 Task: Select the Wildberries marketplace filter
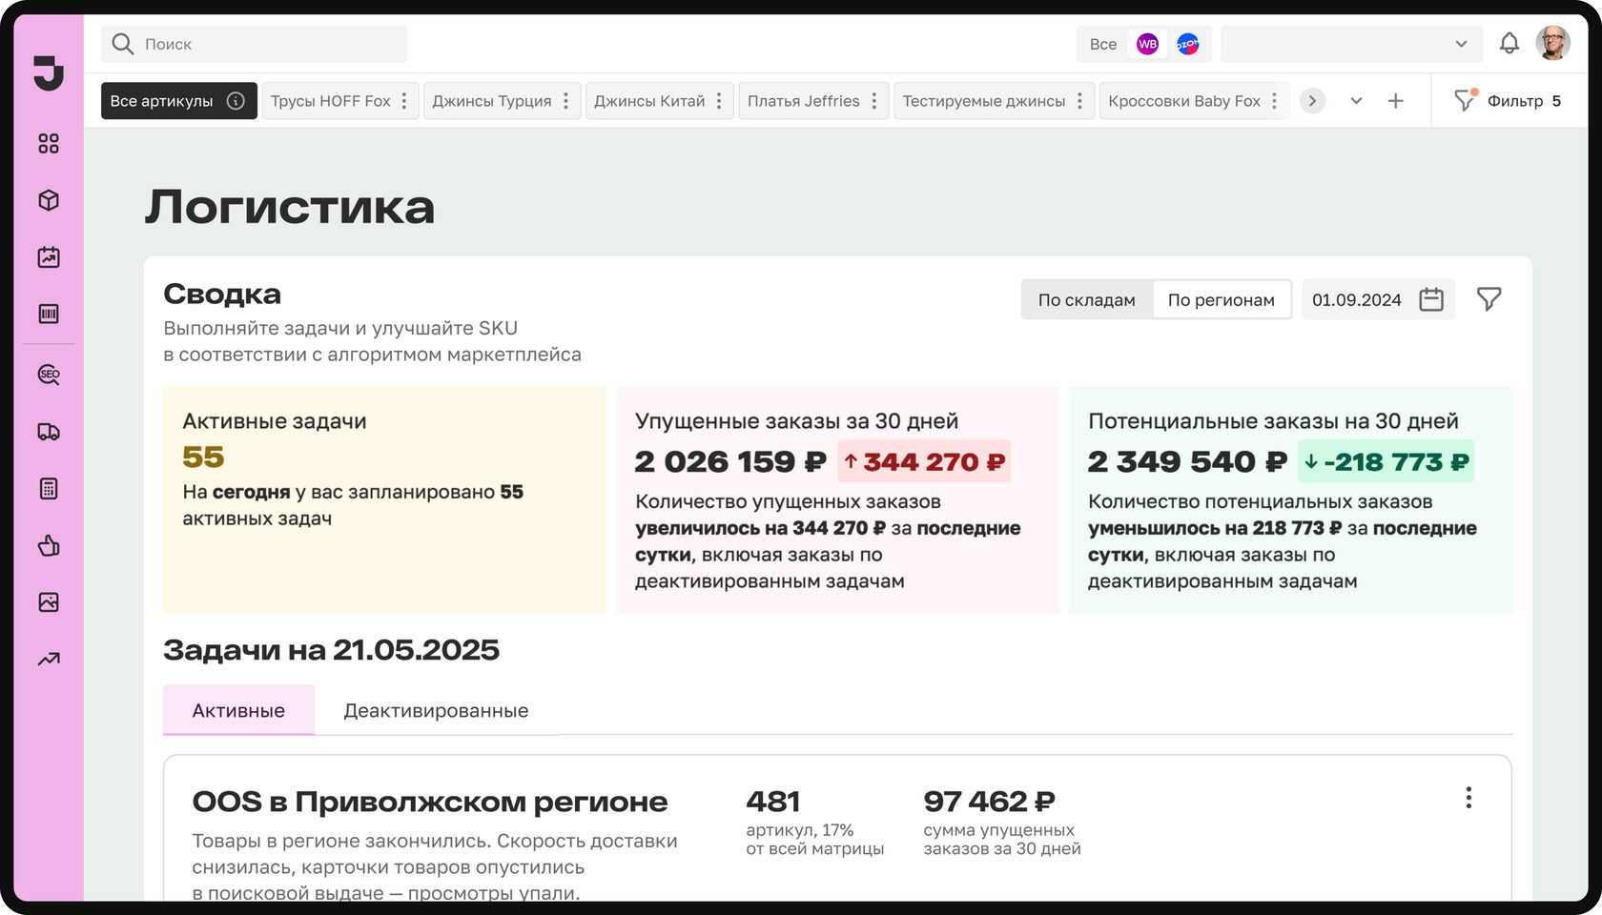[x=1147, y=44]
